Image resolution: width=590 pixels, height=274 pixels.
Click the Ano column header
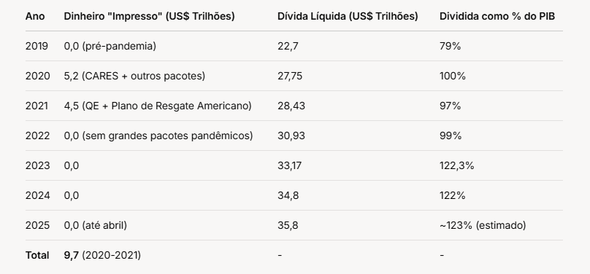pos(35,17)
